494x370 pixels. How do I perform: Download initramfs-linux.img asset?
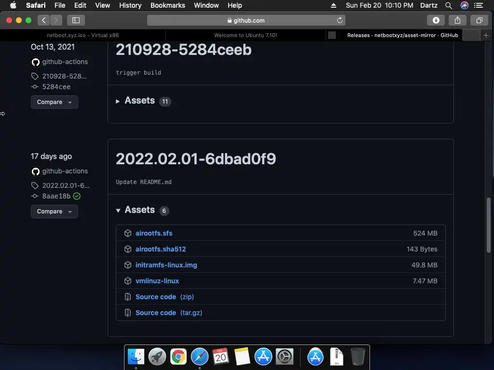point(166,265)
